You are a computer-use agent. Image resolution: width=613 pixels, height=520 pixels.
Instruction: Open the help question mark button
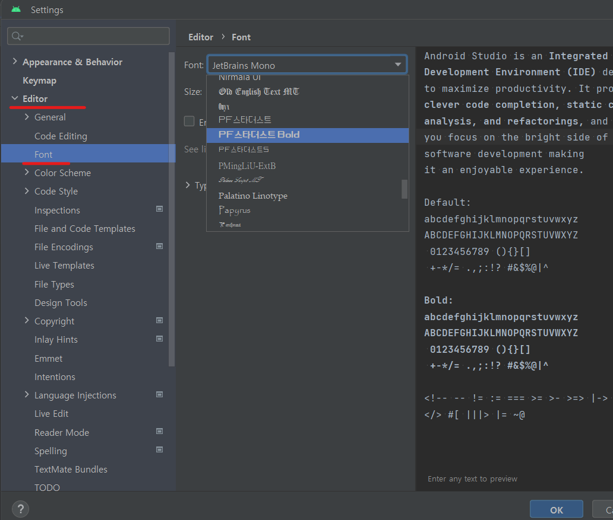[x=20, y=509]
